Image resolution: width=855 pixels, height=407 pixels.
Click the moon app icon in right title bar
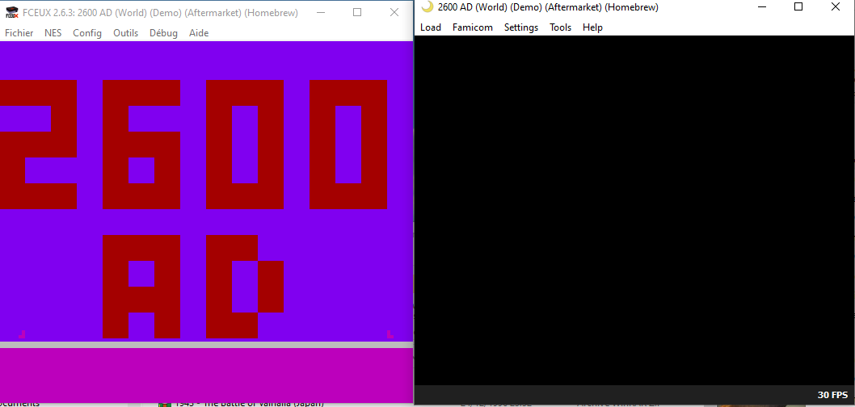click(428, 6)
